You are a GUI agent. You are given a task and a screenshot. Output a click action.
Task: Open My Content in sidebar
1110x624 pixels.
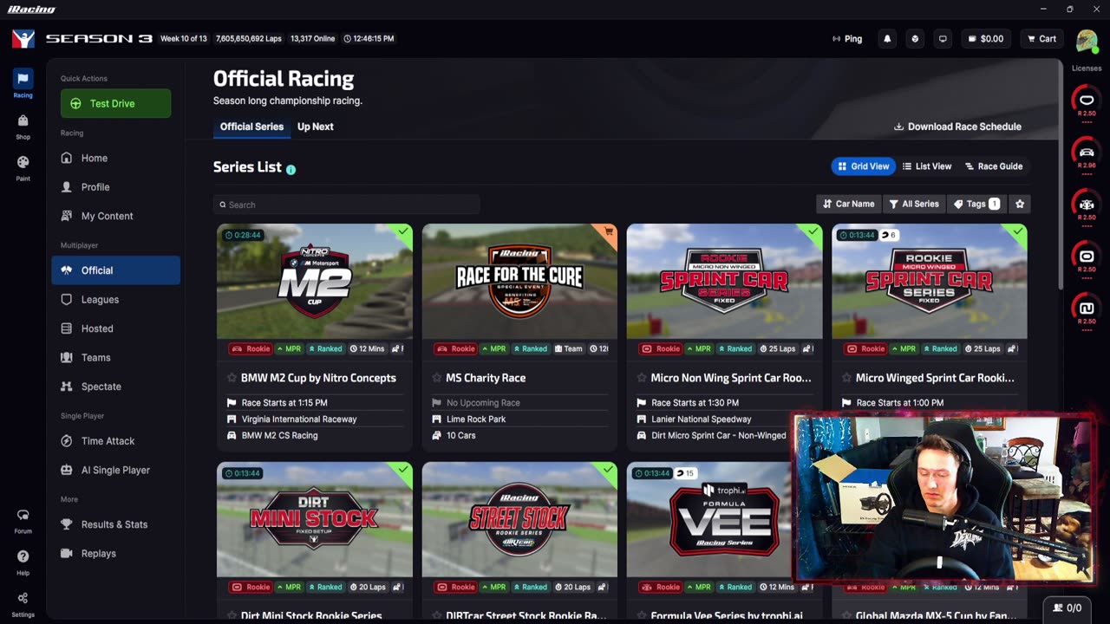pos(115,216)
